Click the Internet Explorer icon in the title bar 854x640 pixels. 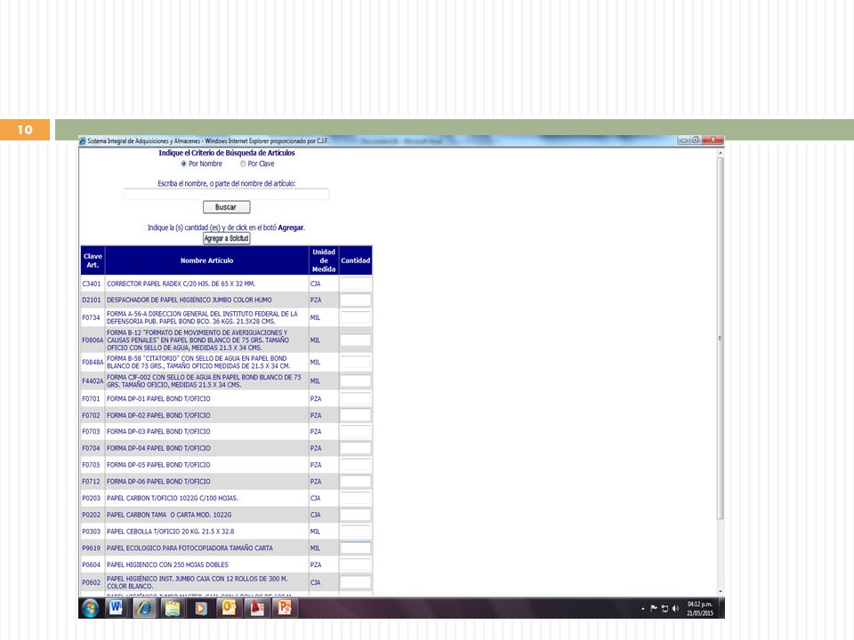coord(83,141)
